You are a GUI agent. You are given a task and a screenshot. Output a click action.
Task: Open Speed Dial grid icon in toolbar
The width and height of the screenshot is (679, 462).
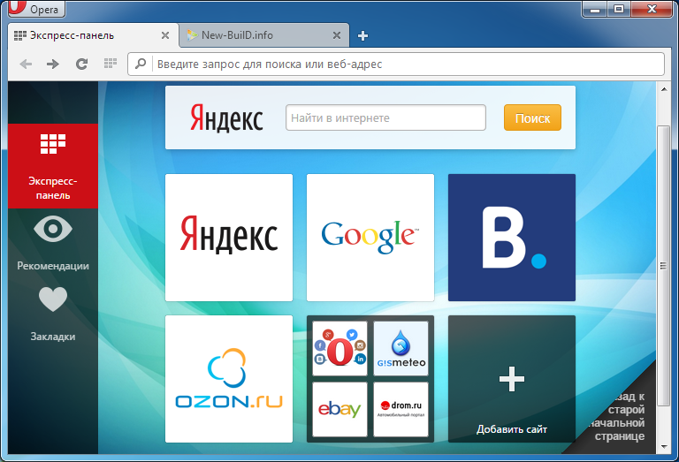[111, 64]
